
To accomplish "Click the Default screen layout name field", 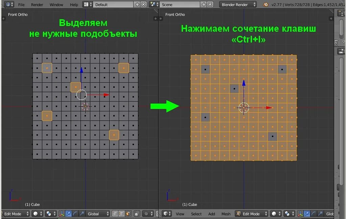I will [x=113, y=4].
